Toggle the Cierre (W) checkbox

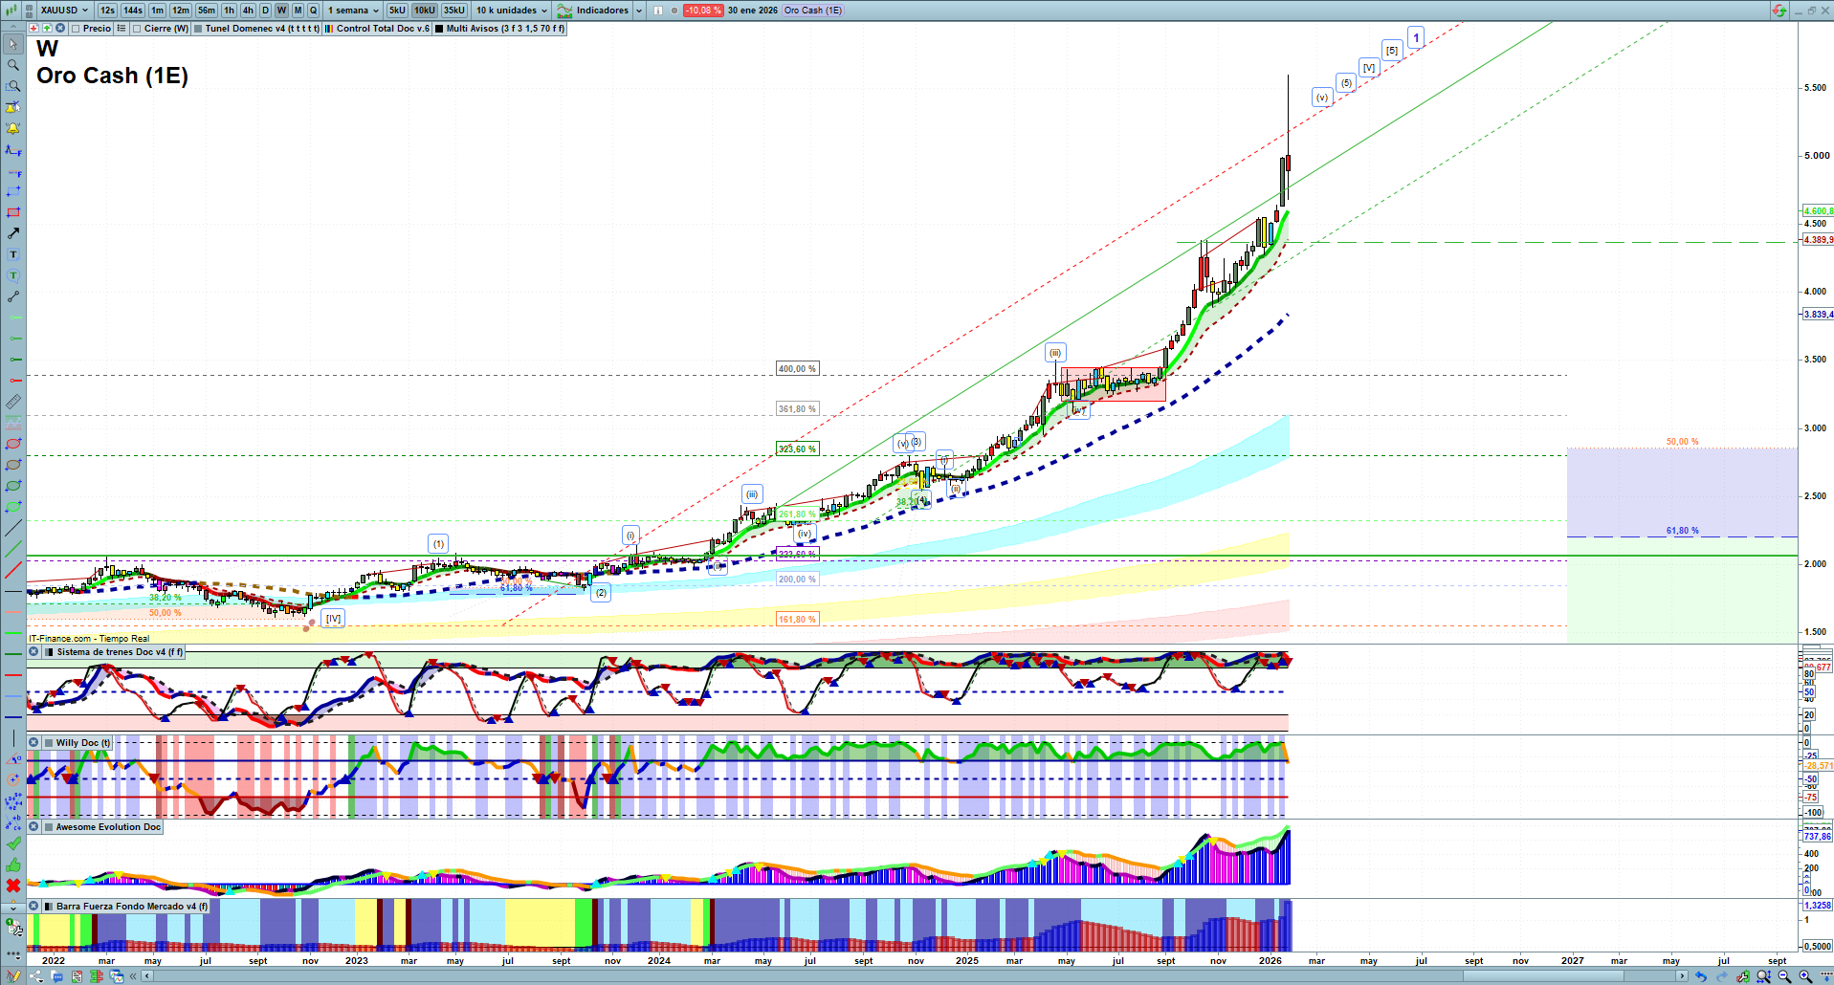click(x=138, y=29)
